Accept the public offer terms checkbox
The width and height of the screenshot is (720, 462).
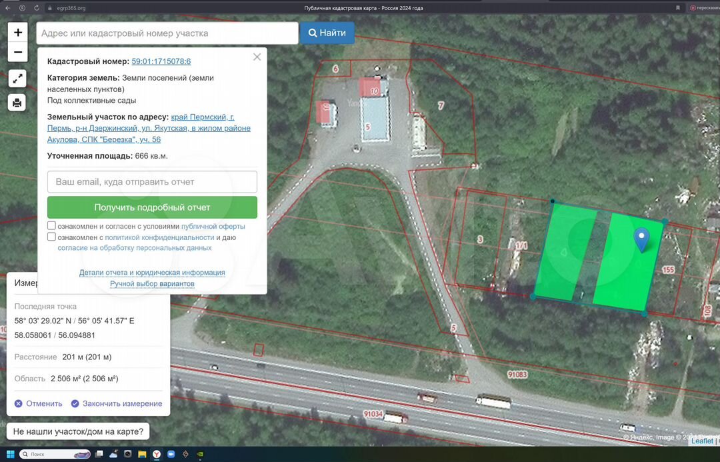51,226
